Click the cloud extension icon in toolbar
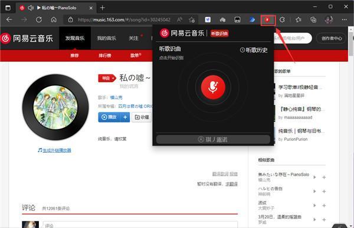Image resolution: width=354 pixels, height=228 pixels. [x=222, y=20]
